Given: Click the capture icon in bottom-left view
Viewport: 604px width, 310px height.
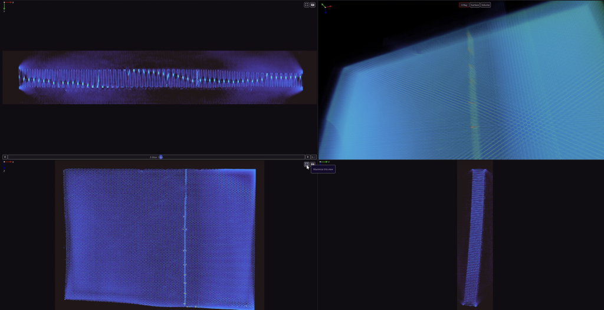Looking at the screenshot, I should (x=313, y=164).
